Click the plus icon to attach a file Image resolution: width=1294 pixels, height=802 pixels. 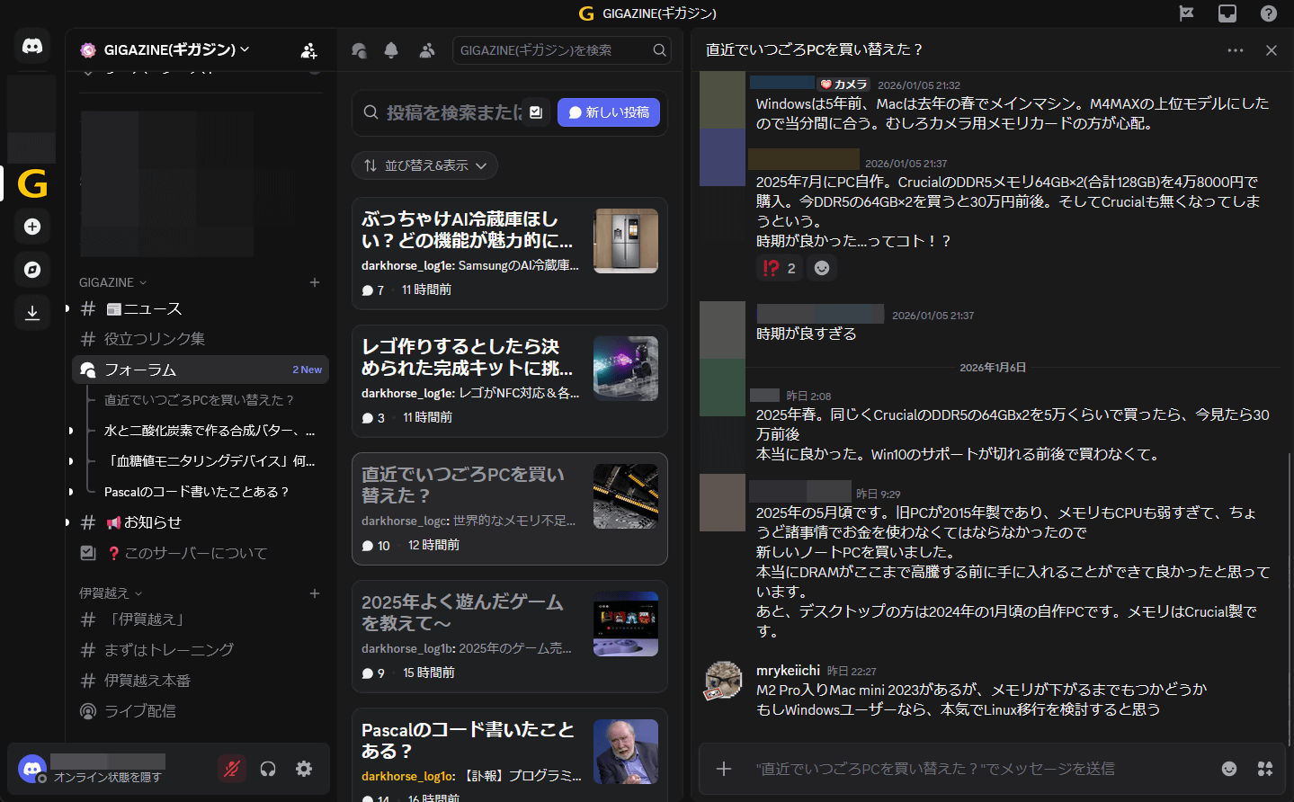pos(723,769)
